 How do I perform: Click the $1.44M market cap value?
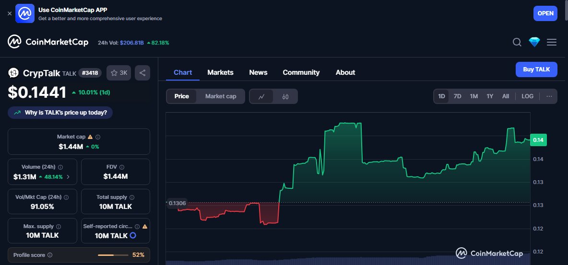point(71,147)
